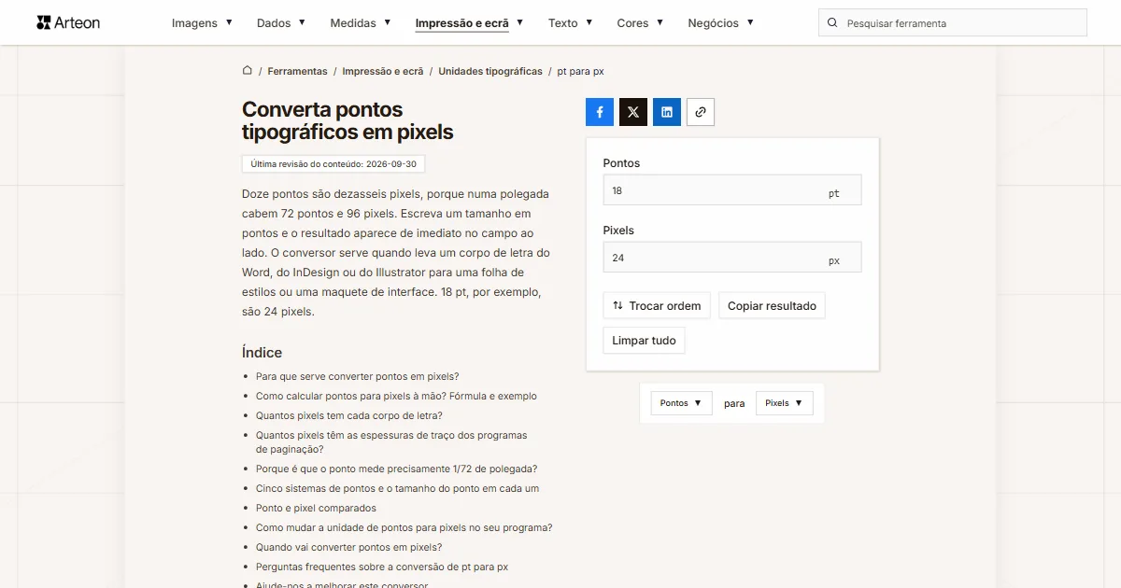The height and width of the screenshot is (588, 1121).
Task: Click 'pt para px' breadcrumb text
Action: click(x=581, y=71)
